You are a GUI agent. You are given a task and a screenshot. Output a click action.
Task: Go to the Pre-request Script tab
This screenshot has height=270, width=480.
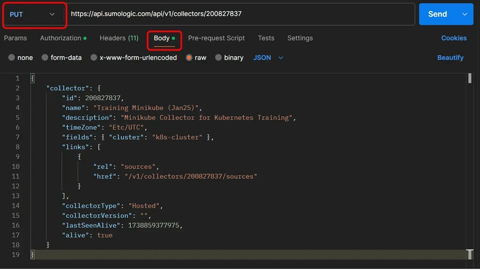pos(216,38)
